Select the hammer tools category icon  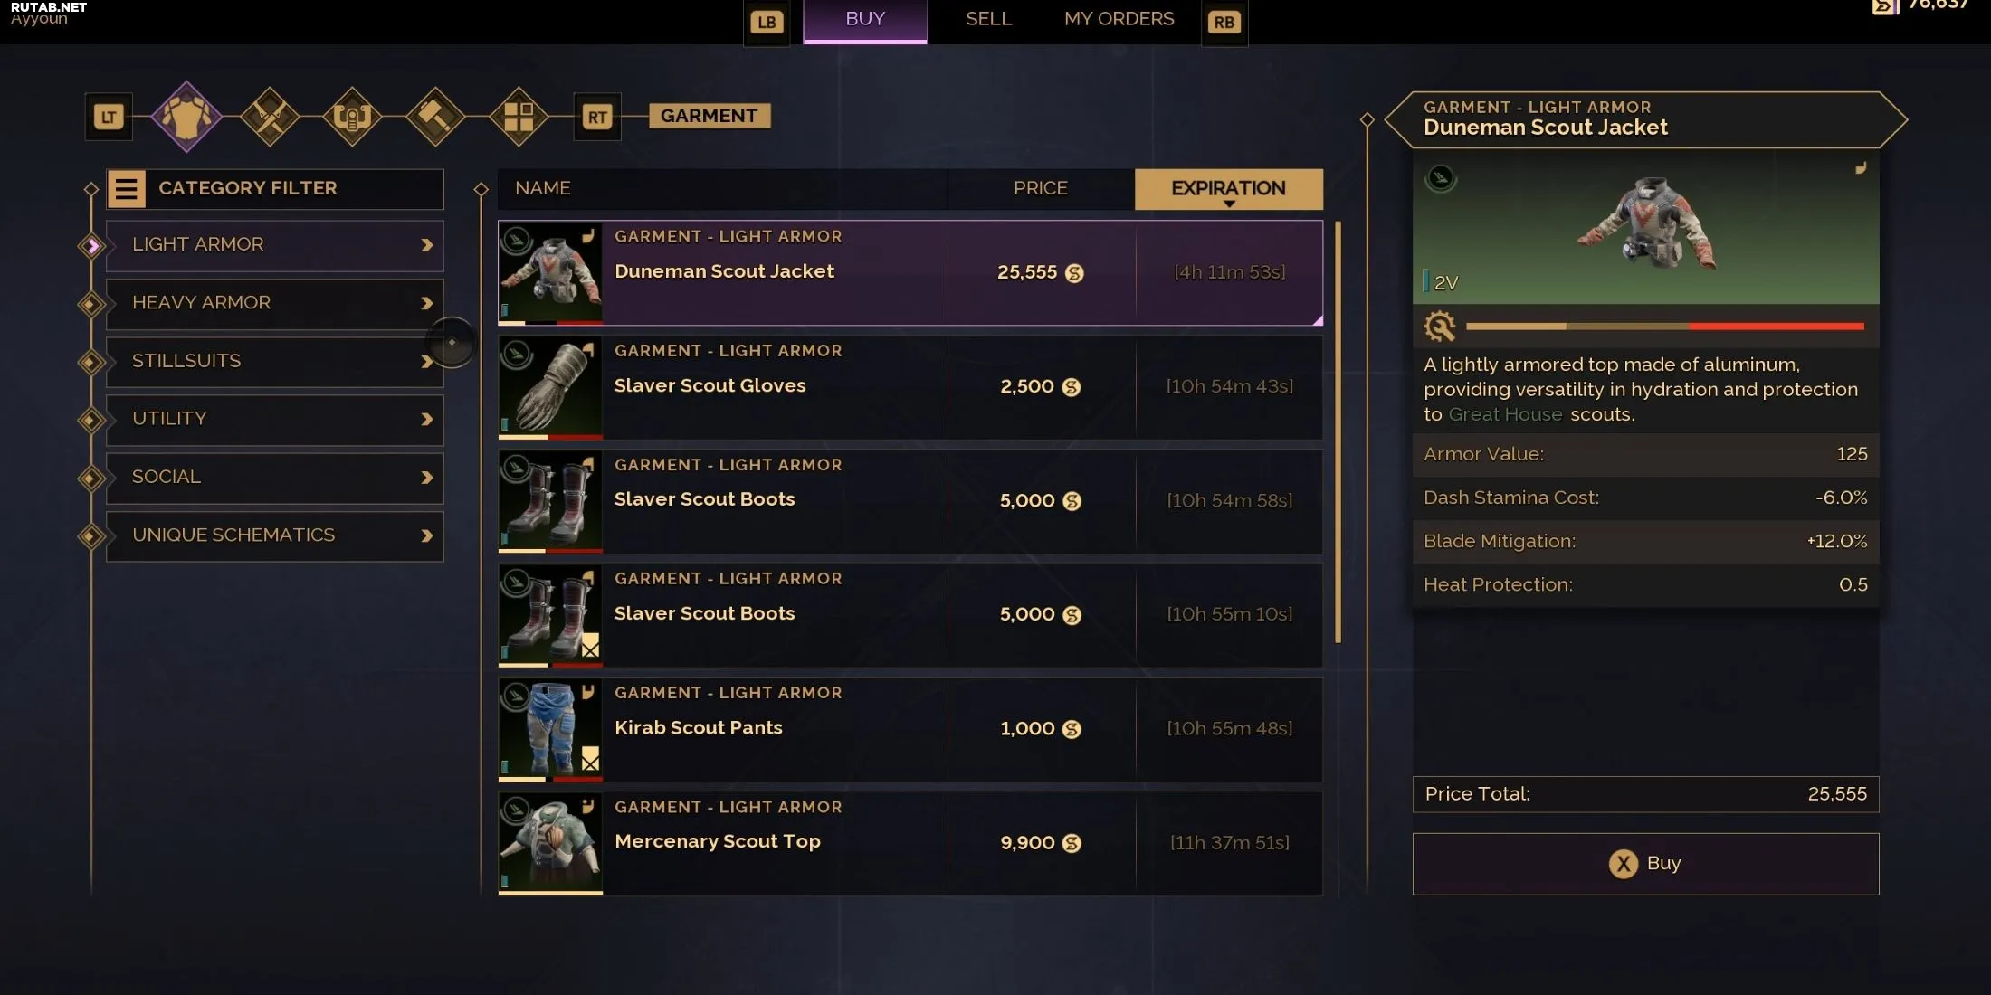pyautogui.click(x=435, y=116)
